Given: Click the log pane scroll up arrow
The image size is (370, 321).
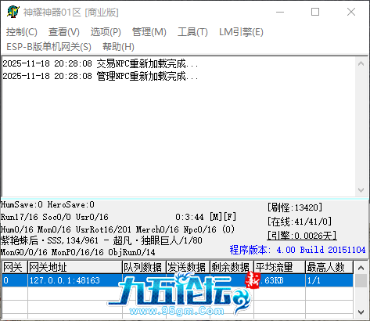Looking at the screenshot, I should (x=361, y=63).
